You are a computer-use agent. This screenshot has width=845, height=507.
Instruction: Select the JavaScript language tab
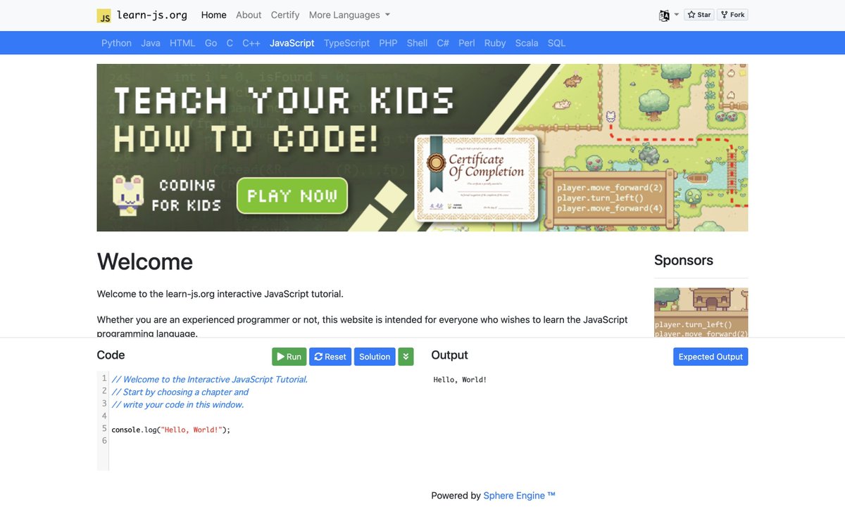tap(292, 43)
